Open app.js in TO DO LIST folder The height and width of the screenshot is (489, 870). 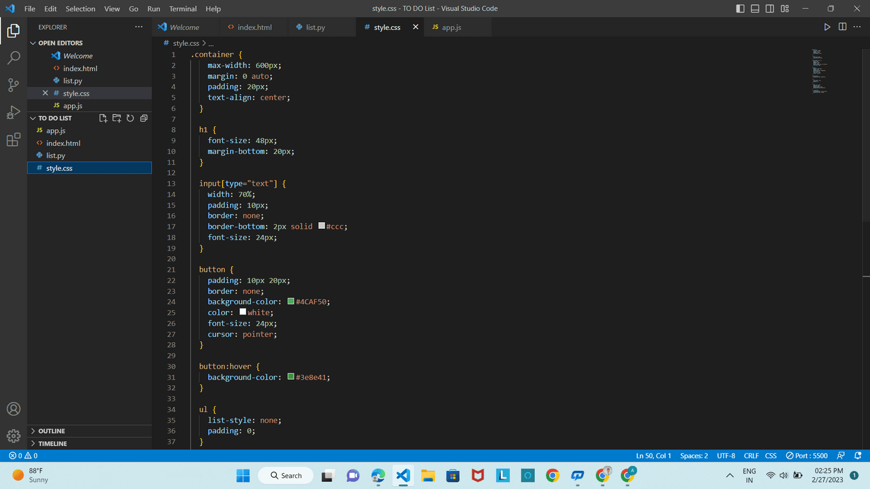click(x=89, y=130)
